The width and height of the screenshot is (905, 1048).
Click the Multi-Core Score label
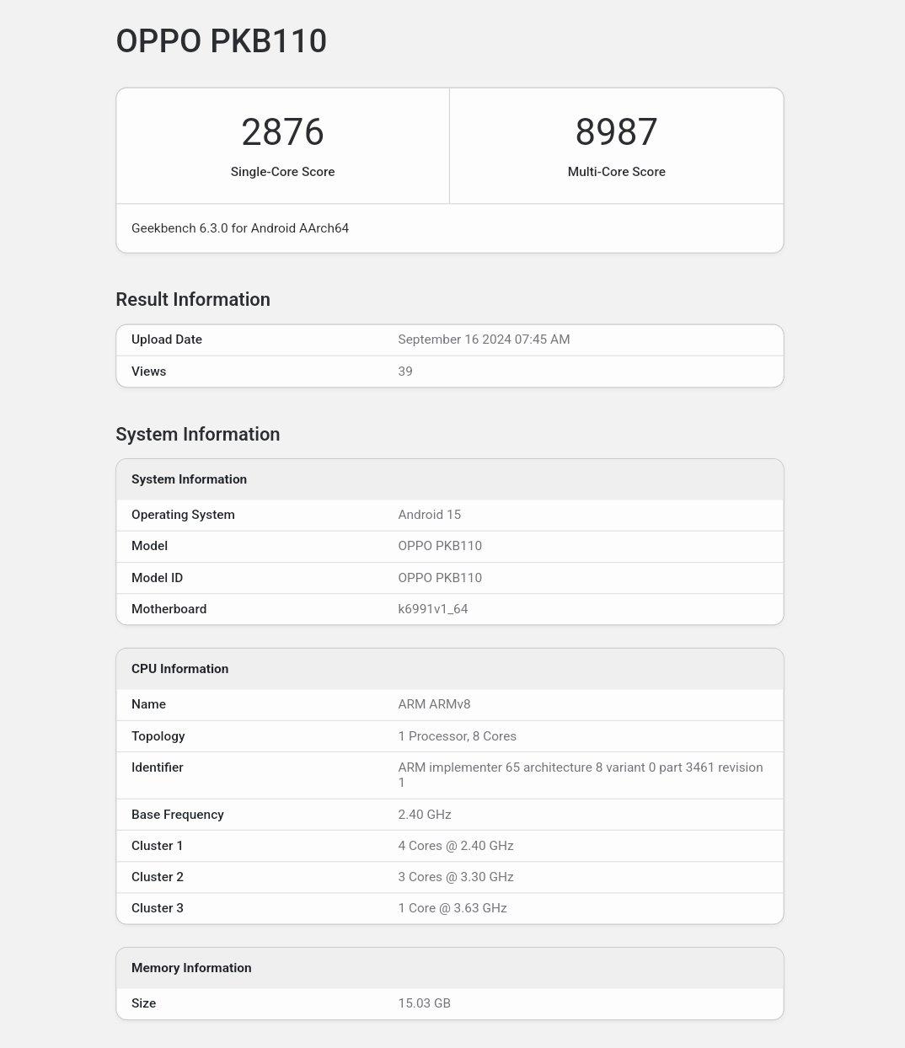click(x=616, y=172)
